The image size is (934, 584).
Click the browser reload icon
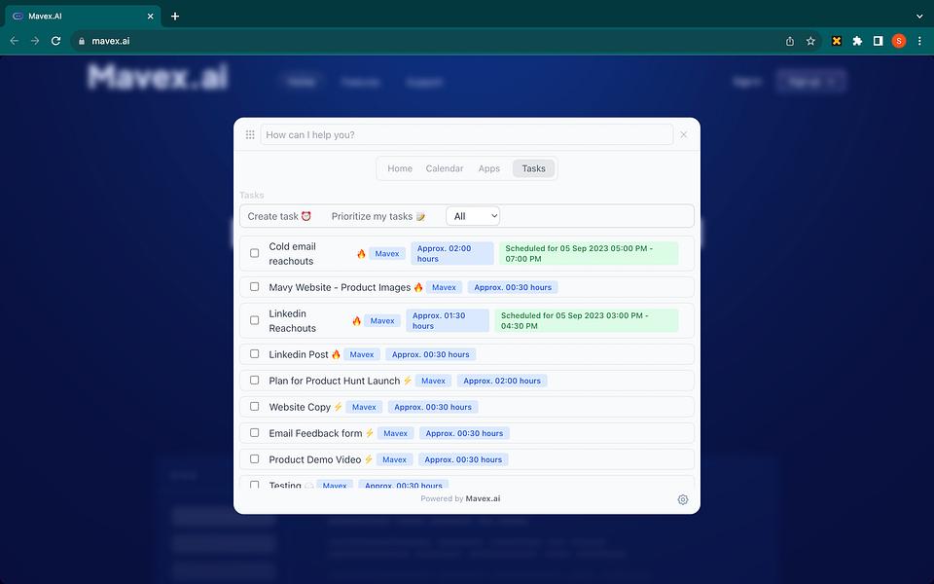(x=56, y=41)
